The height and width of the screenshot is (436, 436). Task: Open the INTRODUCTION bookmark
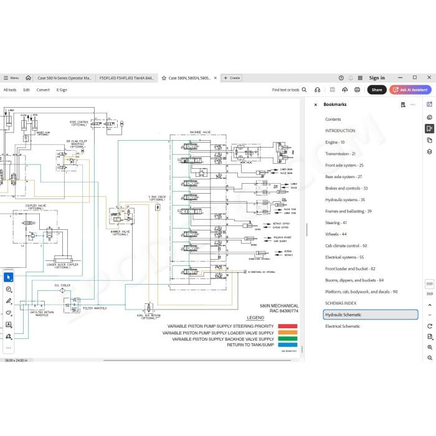click(340, 131)
